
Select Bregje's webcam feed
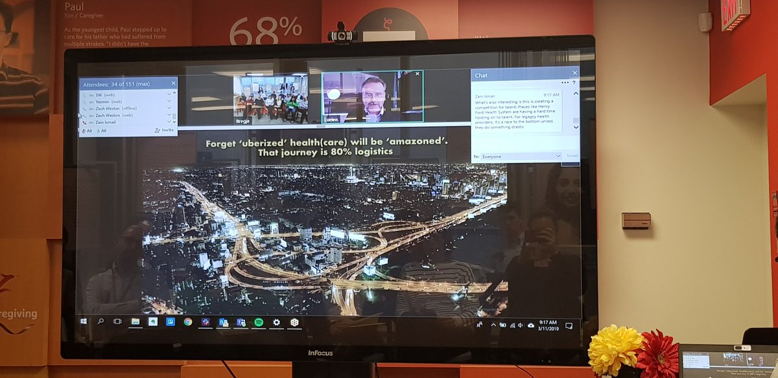click(x=271, y=98)
